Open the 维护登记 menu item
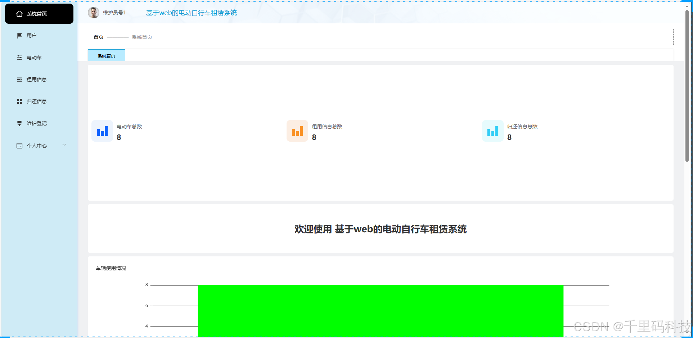The height and width of the screenshot is (338, 693). (x=39, y=123)
